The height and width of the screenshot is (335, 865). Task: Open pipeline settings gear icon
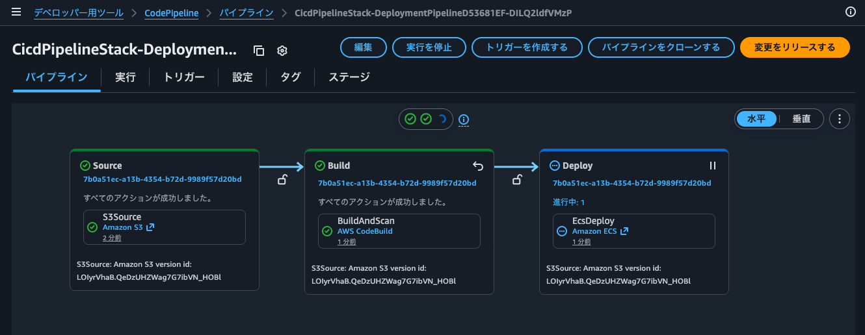[x=282, y=51]
